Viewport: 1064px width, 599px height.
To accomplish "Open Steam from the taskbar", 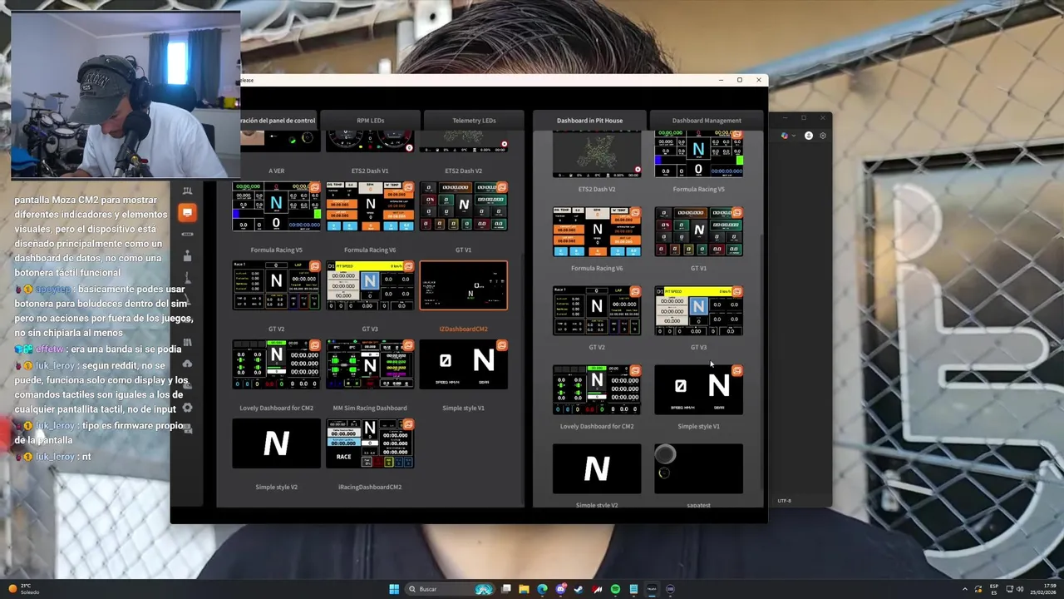I will 579,589.
